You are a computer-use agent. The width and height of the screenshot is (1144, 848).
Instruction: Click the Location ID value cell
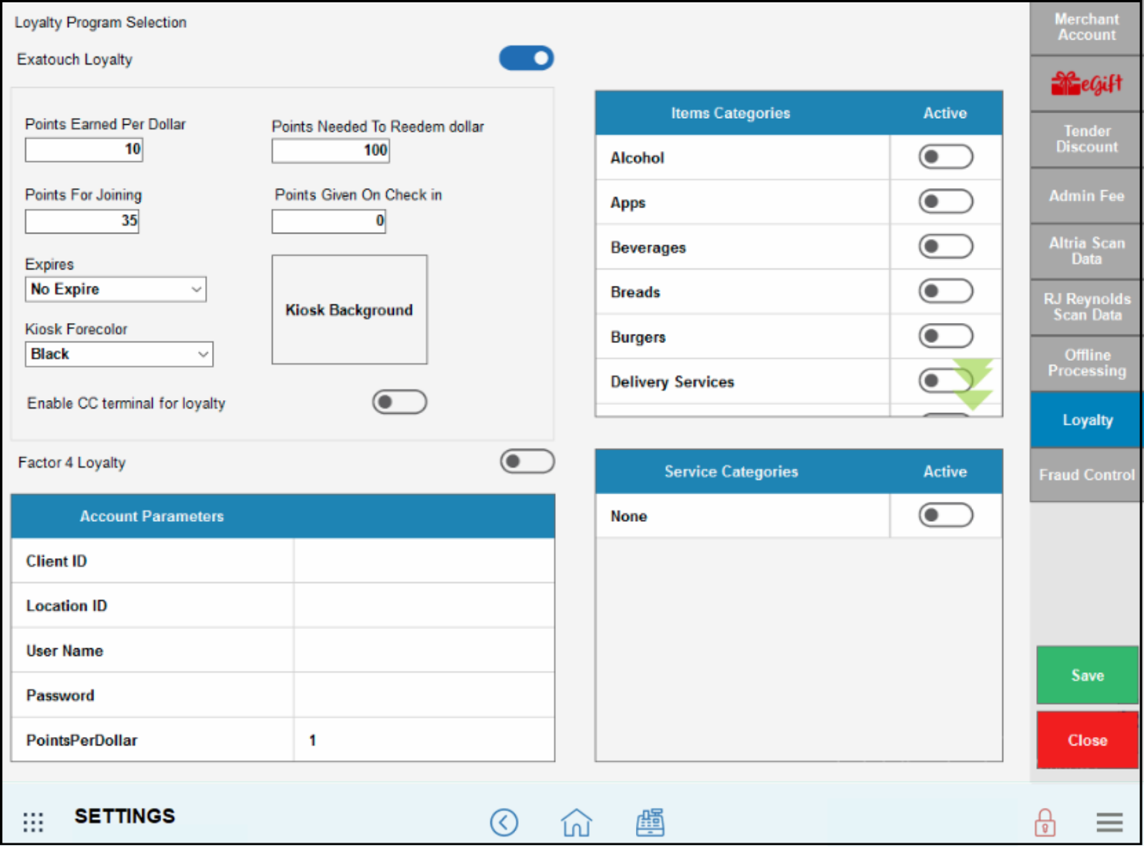(424, 606)
